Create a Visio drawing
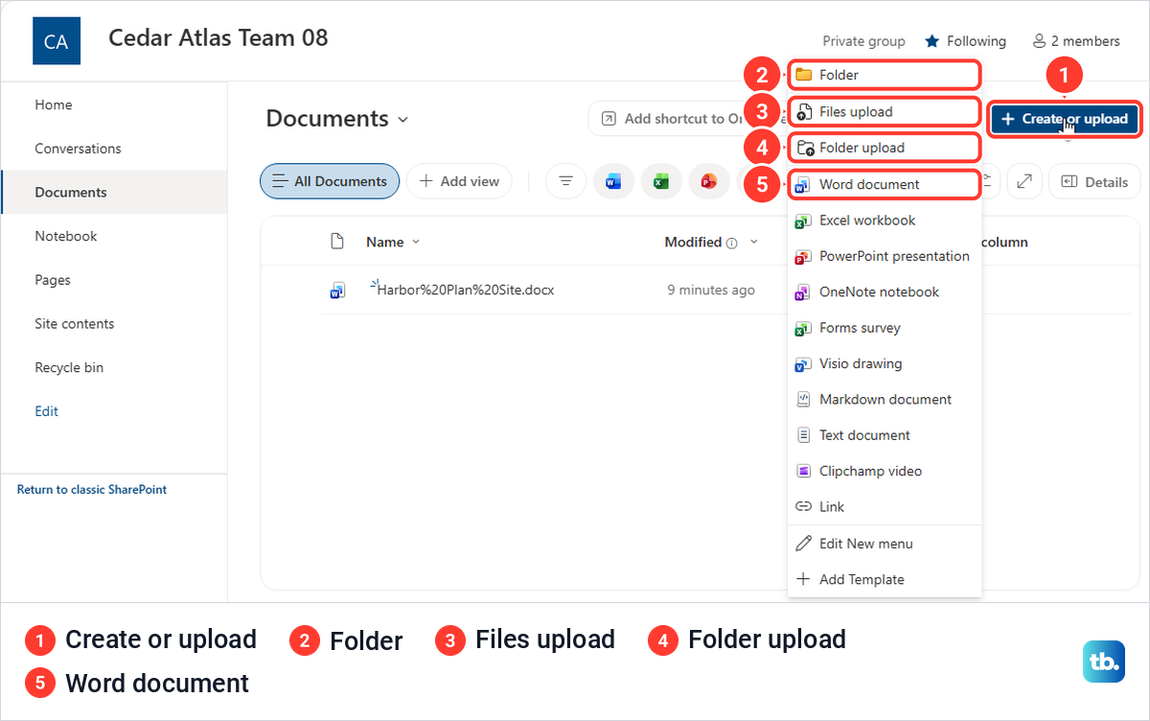 pyautogui.click(x=885, y=363)
